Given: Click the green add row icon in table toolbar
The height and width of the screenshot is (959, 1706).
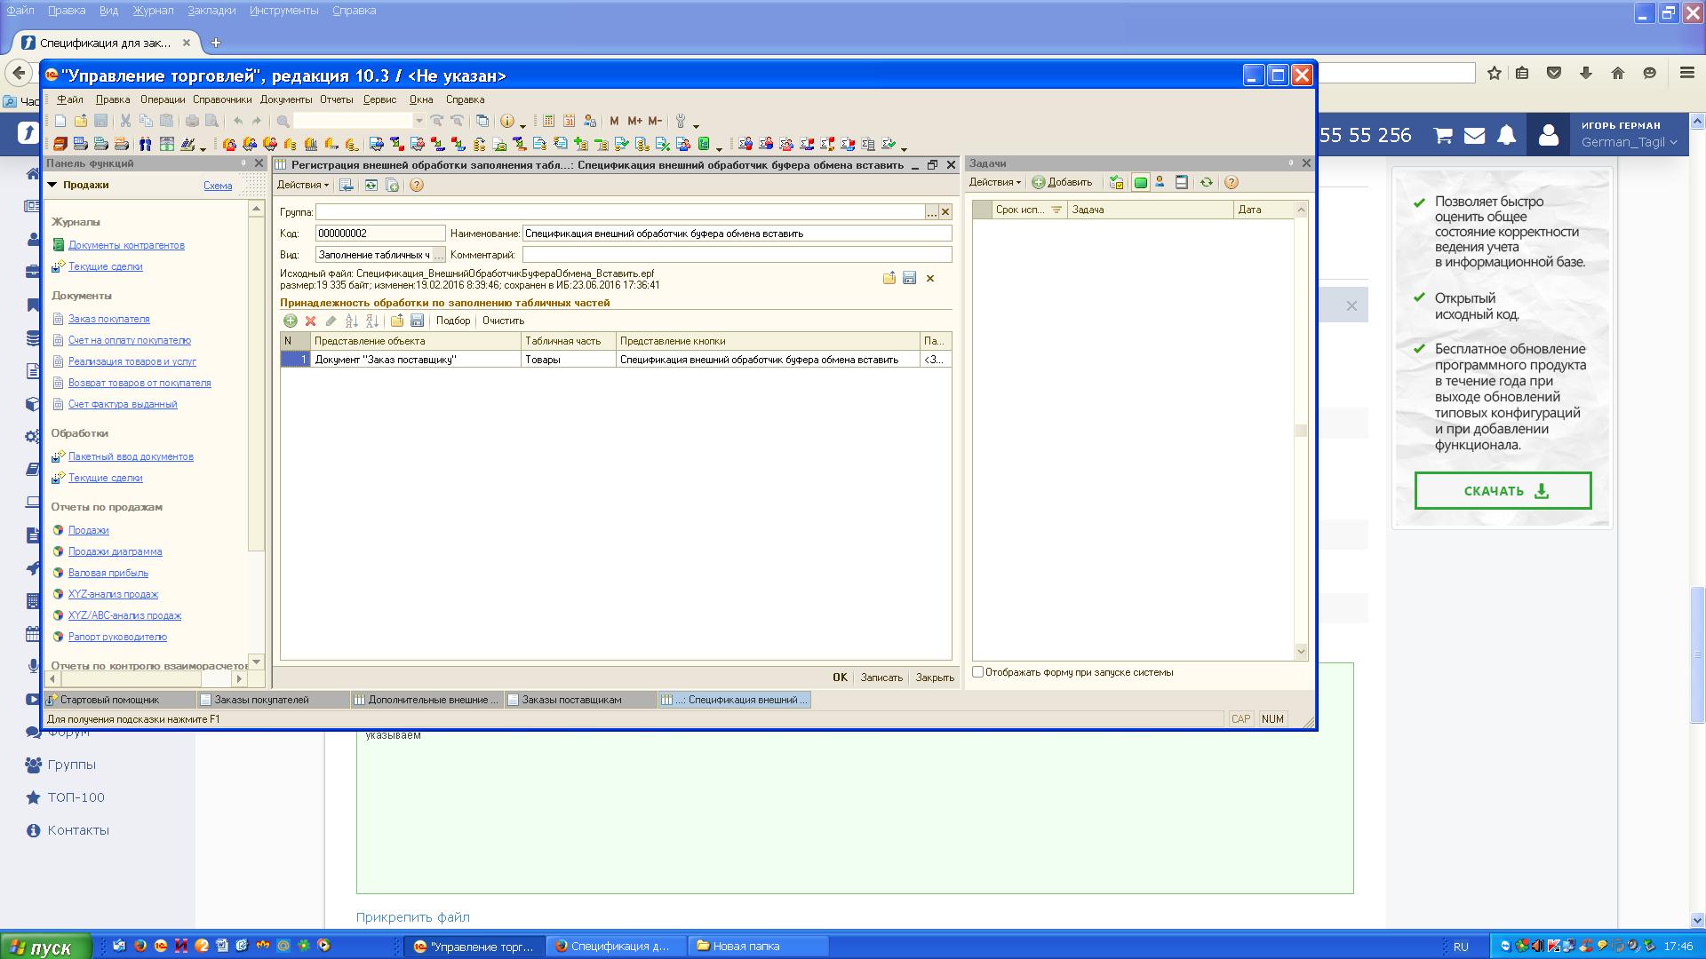Looking at the screenshot, I should 290,321.
